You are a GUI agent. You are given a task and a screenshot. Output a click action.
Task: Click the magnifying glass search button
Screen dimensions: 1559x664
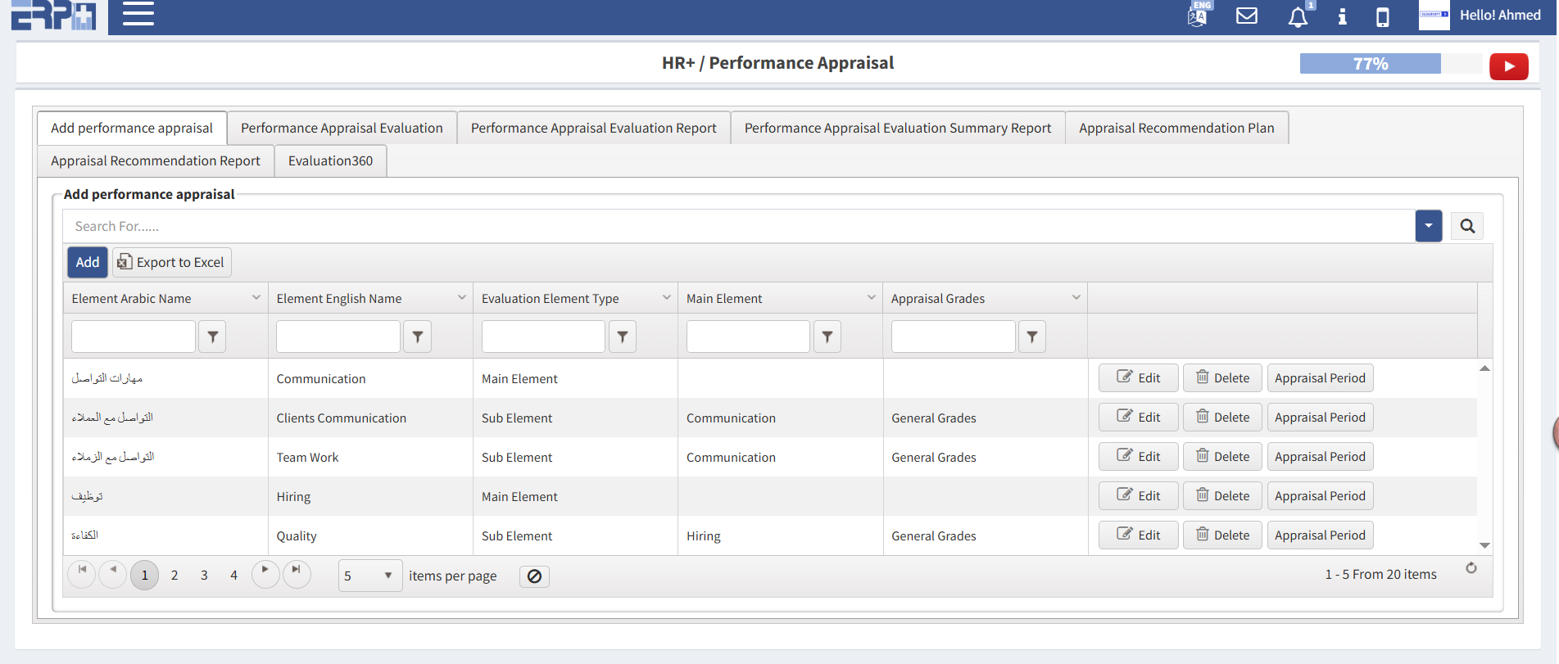click(1466, 226)
